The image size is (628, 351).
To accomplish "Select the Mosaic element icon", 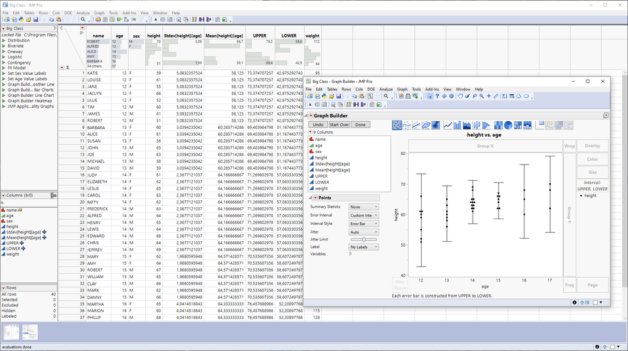I will point(527,126).
